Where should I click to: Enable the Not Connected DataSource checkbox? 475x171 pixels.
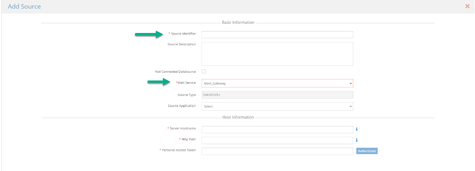pyautogui.click(x=204, y=71)
